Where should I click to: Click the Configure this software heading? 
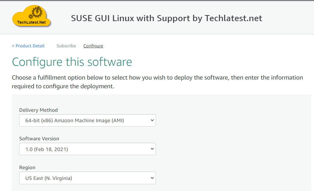click(72, 62)
